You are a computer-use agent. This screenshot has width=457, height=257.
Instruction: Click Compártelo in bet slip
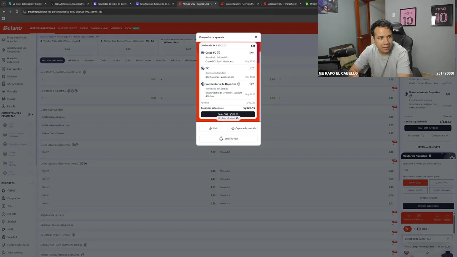pos(440,136)
